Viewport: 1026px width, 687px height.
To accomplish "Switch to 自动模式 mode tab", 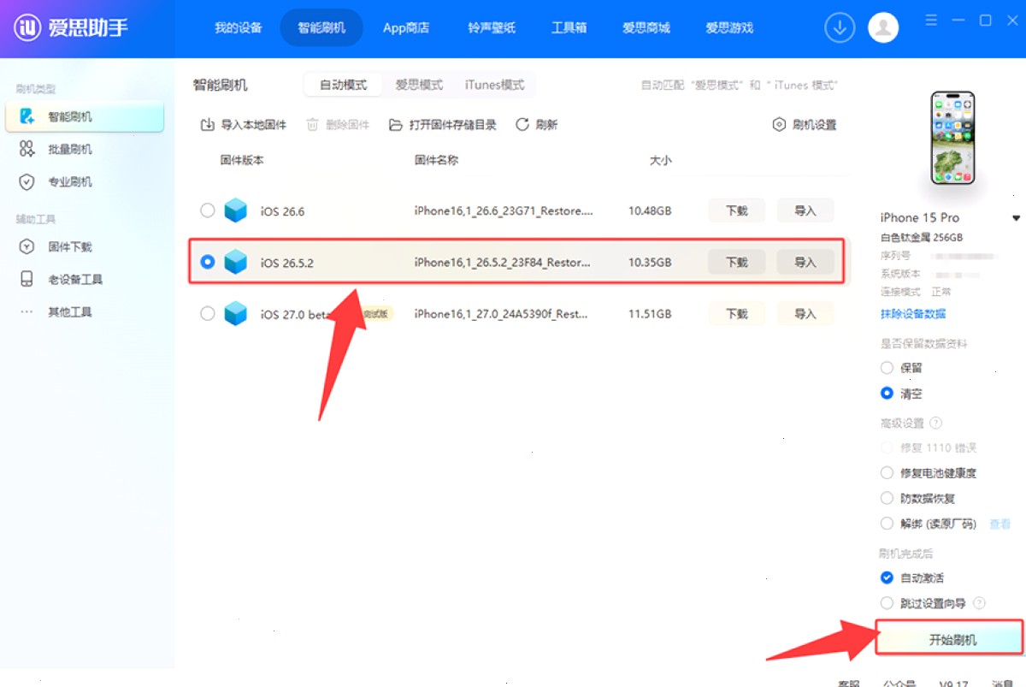I will point(344,85).
